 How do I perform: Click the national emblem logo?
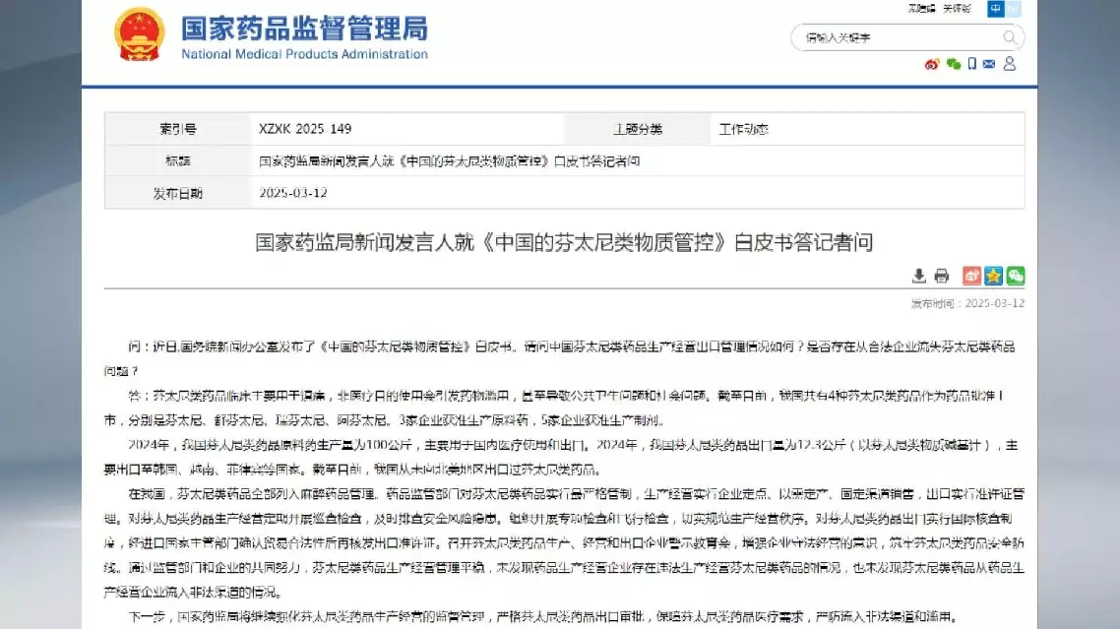tap(140, 36)
